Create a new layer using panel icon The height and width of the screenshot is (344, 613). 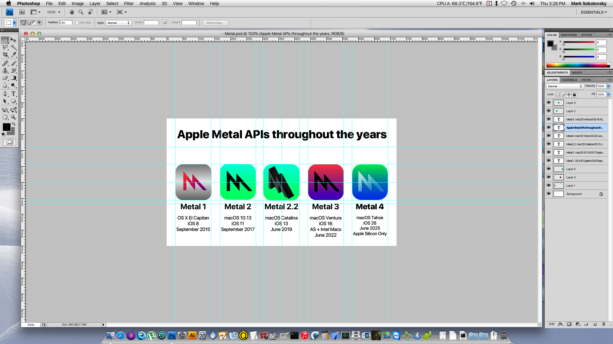(x=595, y=324)
